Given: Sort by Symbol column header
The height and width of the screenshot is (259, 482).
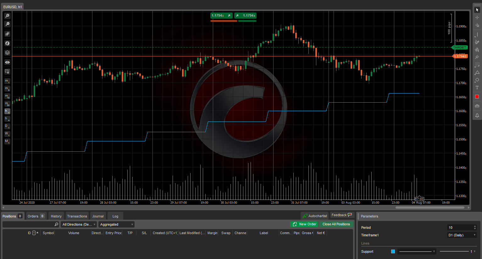Looking at the screenshot, I should [48, 233].
